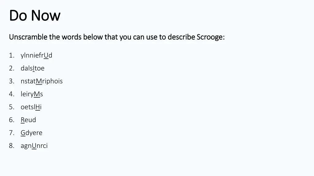Click list number 8

click(12, 146)
